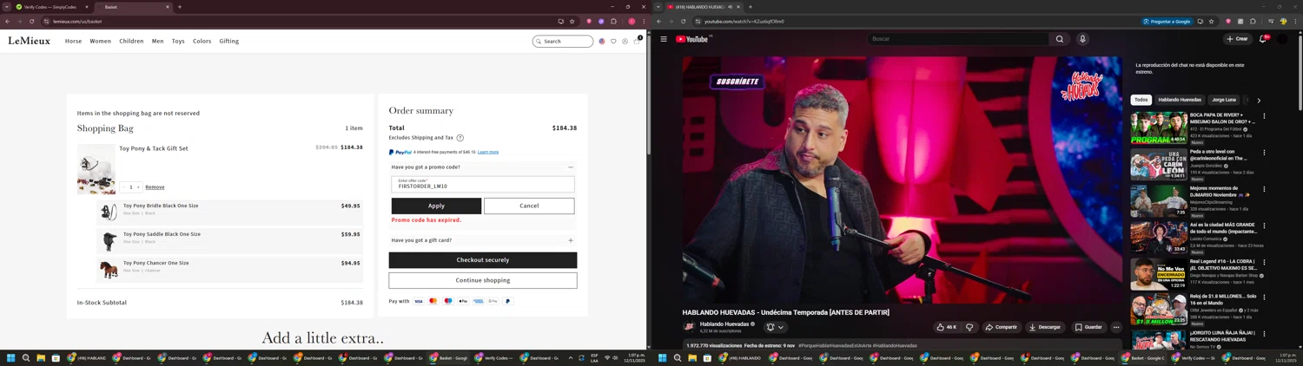Collapse the promo code section
This screenshot has height=366, width=1303.
point(571,167)
